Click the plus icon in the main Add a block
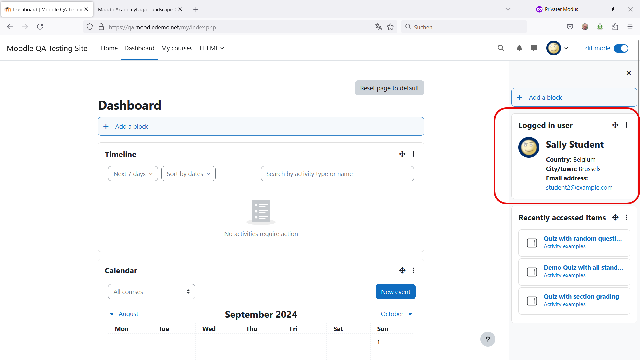 pyautogui.click(x=106, y=126)
